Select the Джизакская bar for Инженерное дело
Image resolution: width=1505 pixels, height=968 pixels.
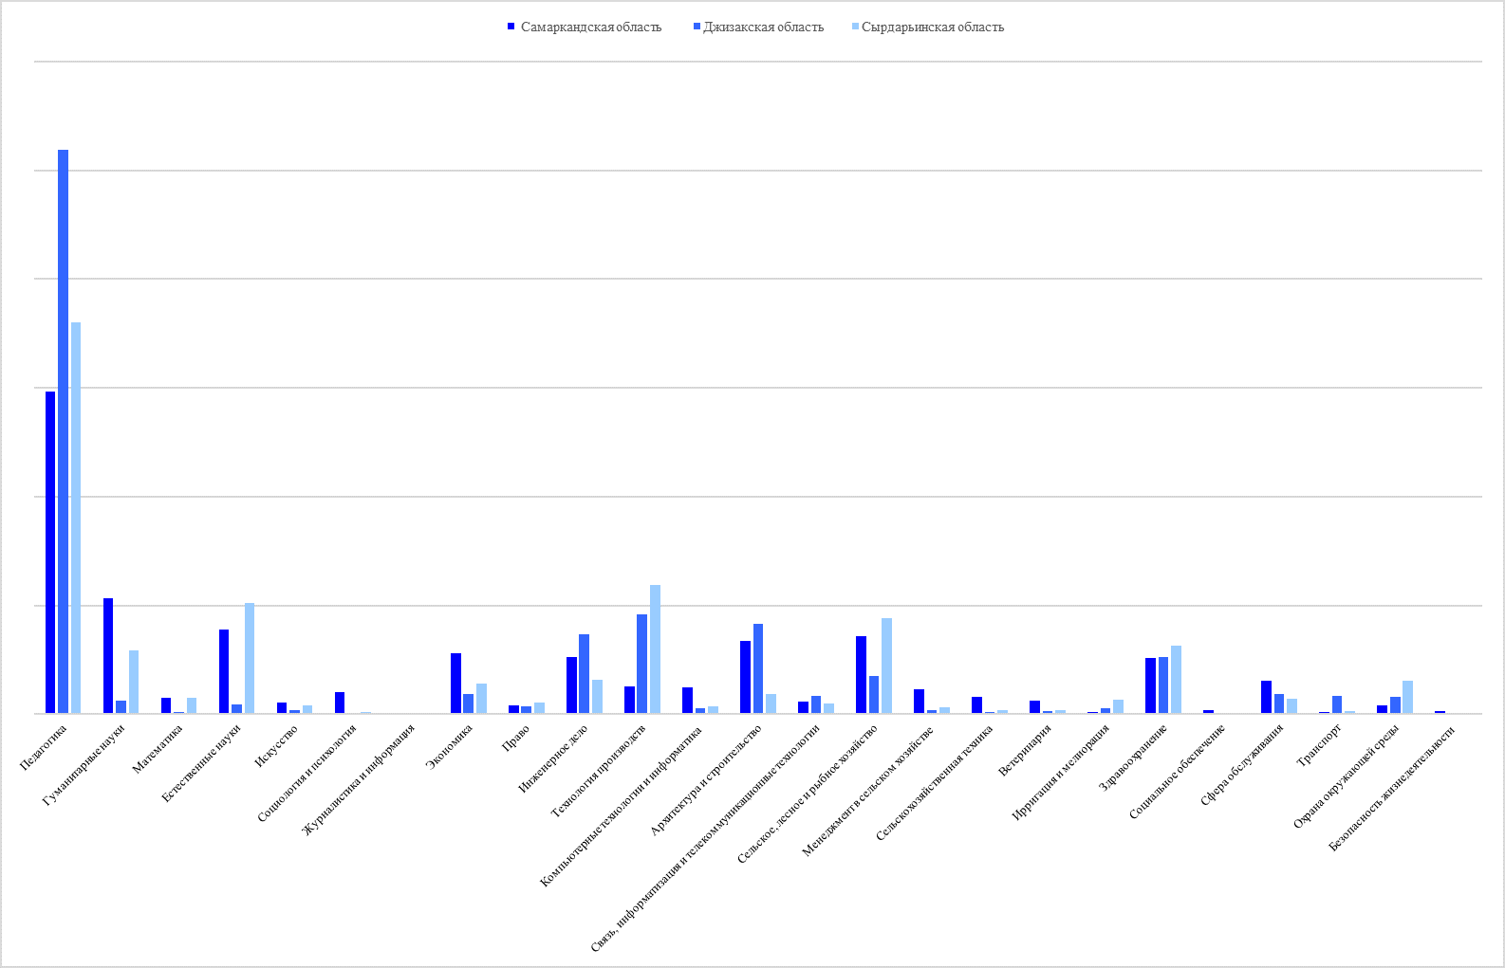pyautogui.click(x=584, y=673)
